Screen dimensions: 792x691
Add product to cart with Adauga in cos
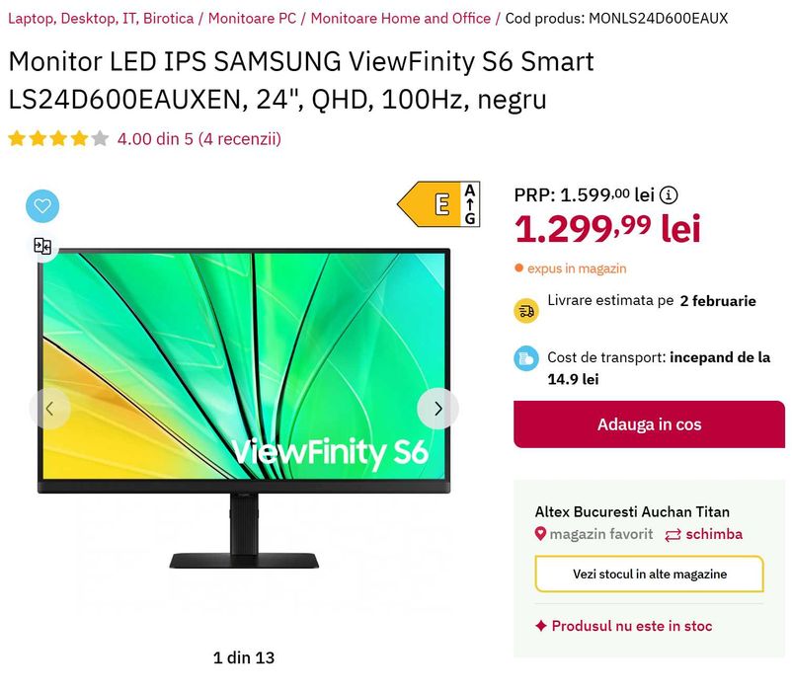pyautogui.click(x=649, y=424)
